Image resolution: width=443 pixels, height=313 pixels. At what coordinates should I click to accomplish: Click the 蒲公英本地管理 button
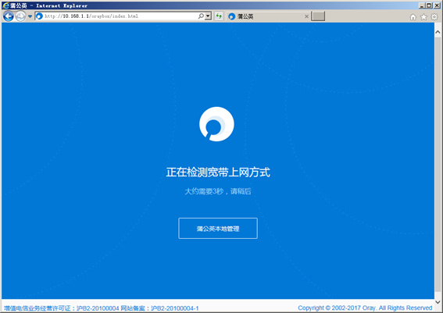[218, 229]
